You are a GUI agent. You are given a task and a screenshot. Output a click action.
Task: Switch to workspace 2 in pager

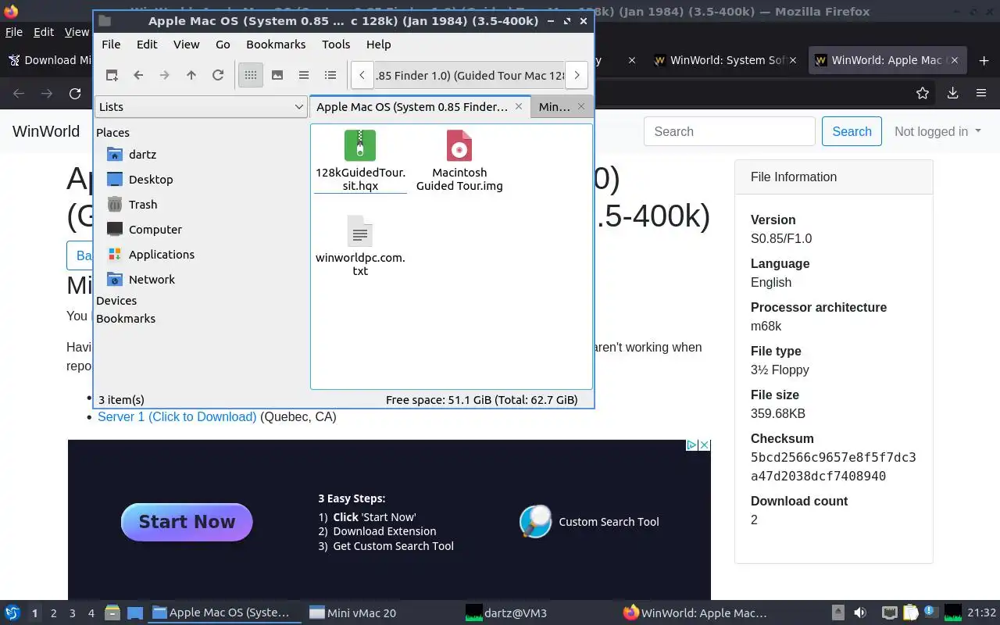tap(54, 613)
